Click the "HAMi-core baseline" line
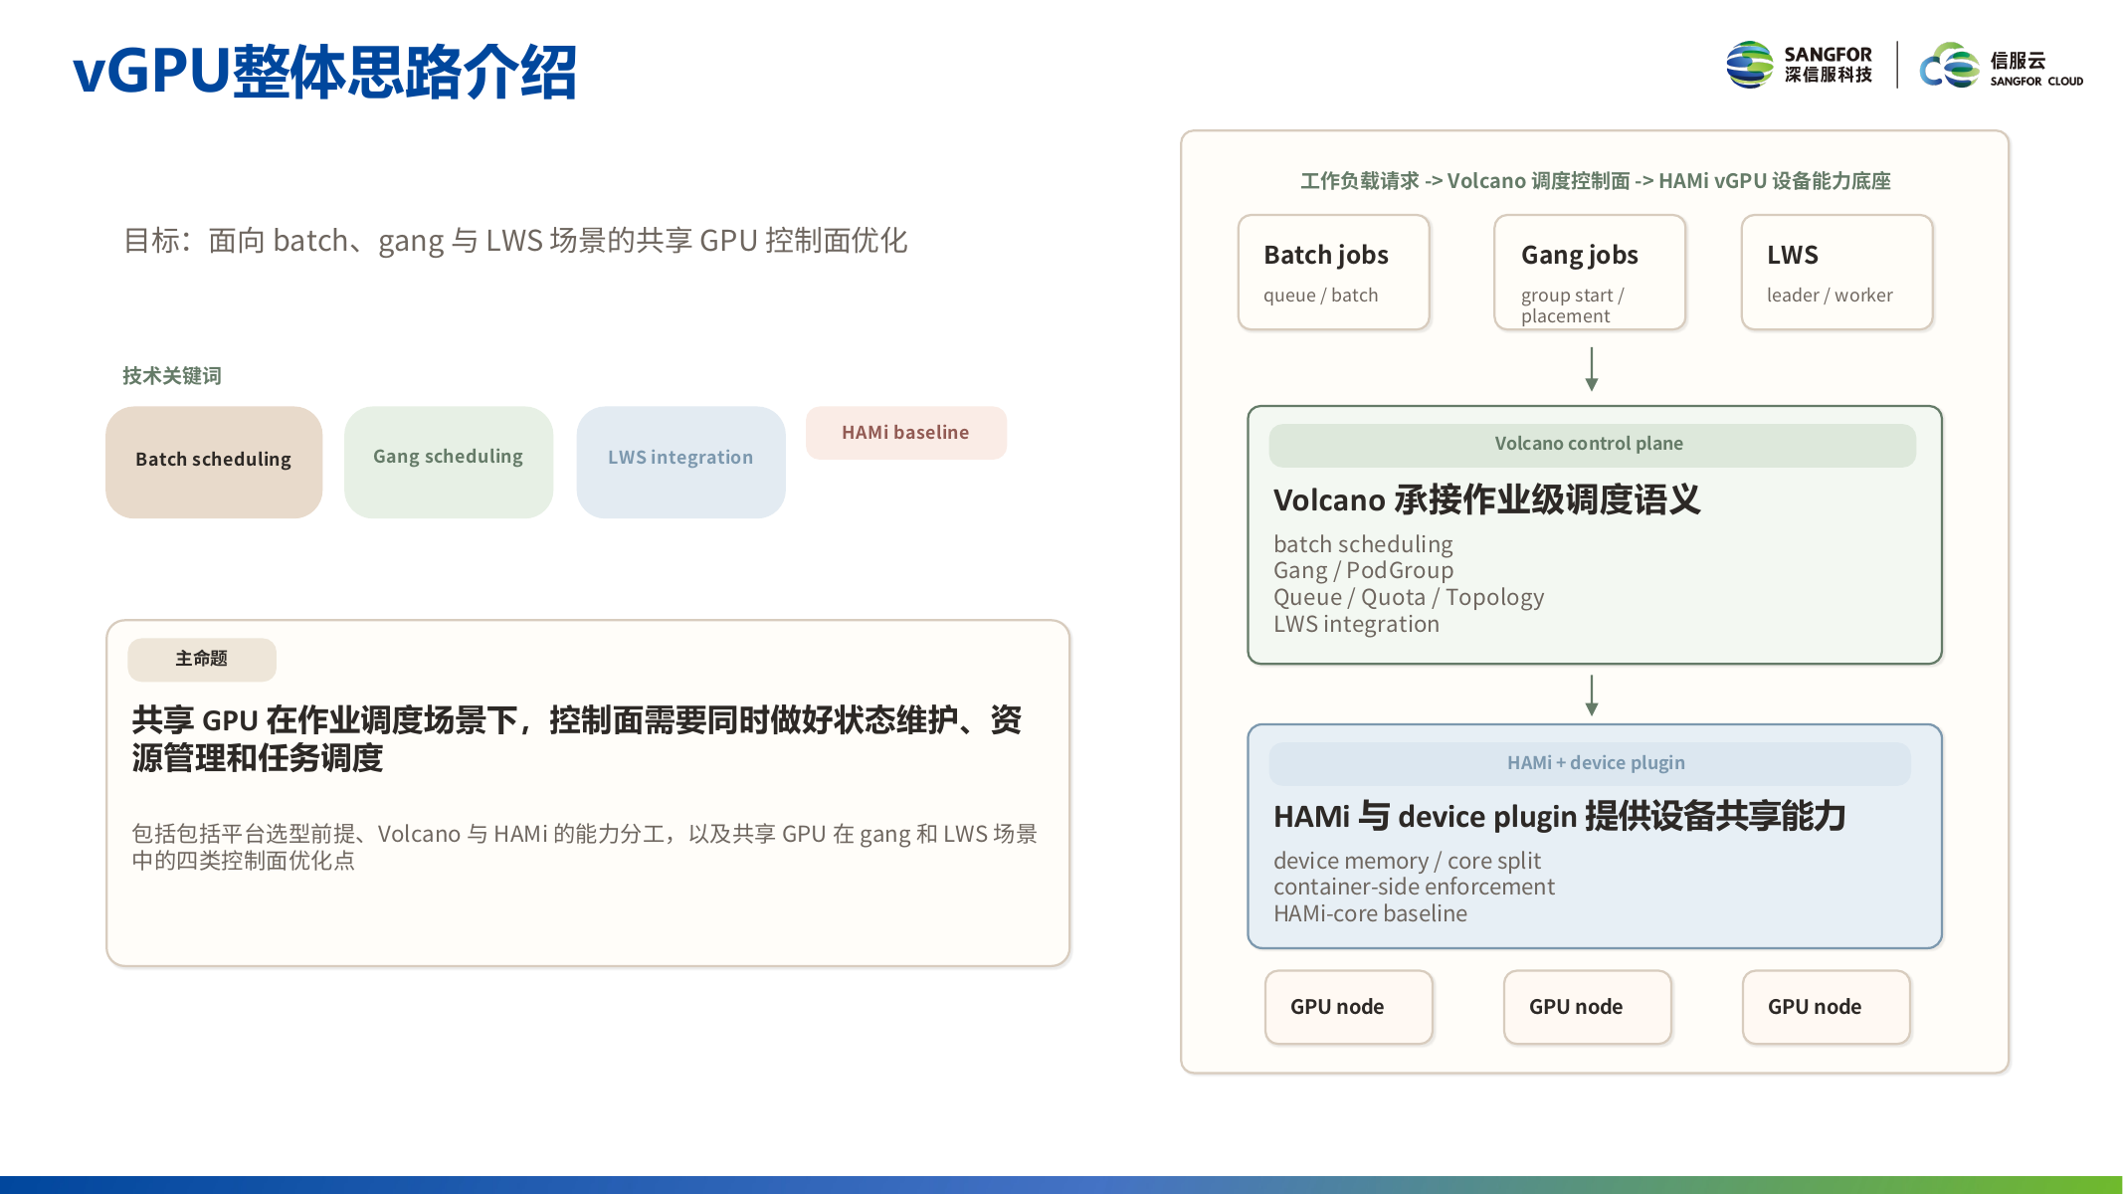The image size is (2123, 1194). (x=1370, y=913)
